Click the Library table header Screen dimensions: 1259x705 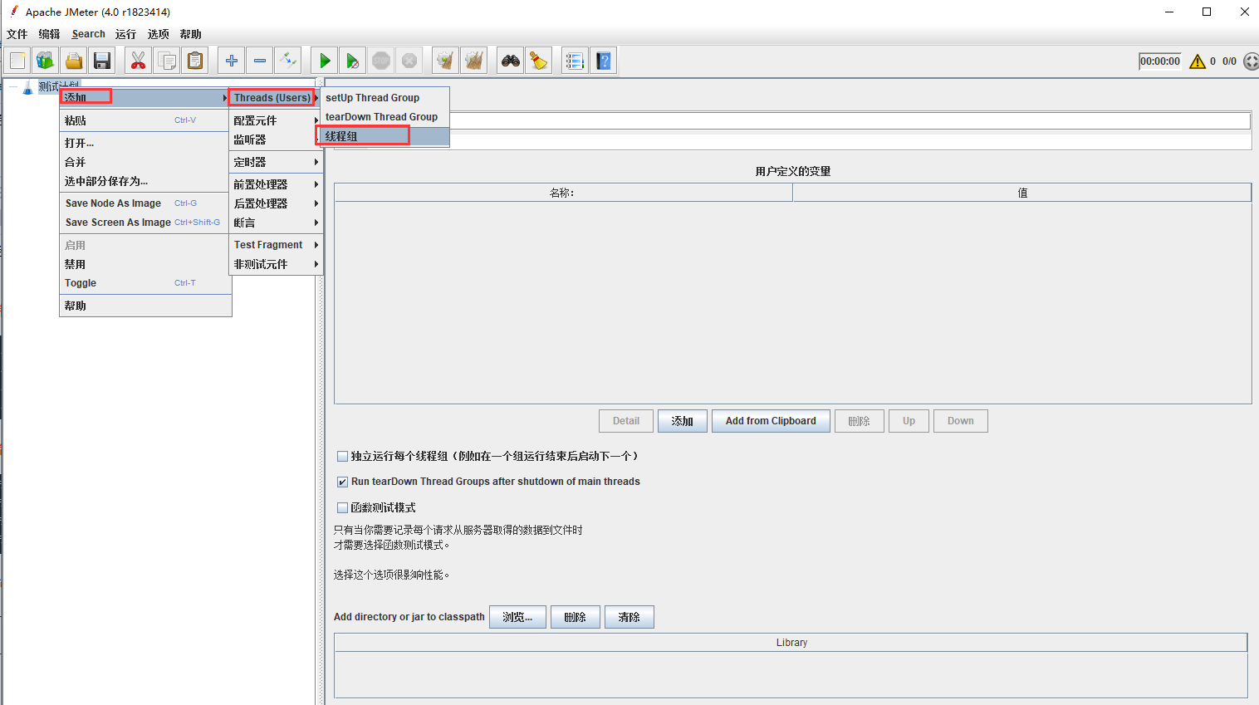pyautogui.click(x=791, y=643)
